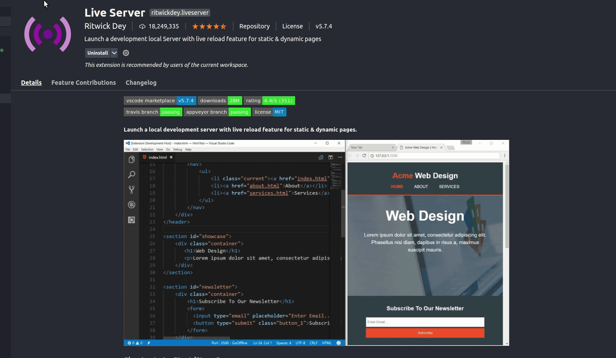Open the editor ellipsis actions menu
The width and height of the screenshot is (616, 358).
coord(340,157)
